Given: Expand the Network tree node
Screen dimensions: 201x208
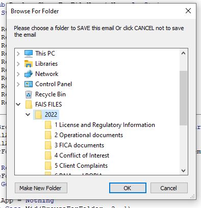Looking at the screenshot, I should (18, 74).
